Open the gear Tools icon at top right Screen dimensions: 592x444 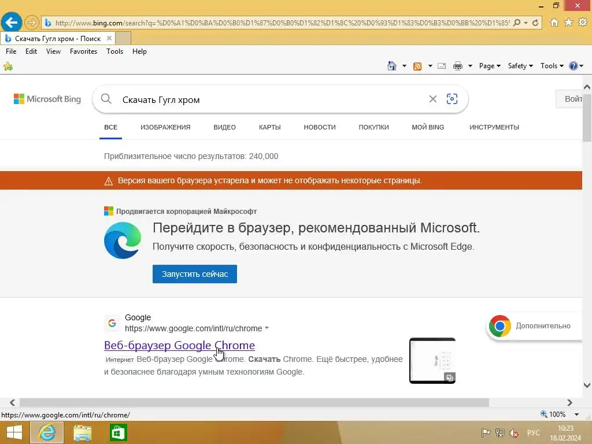(583, 23)
